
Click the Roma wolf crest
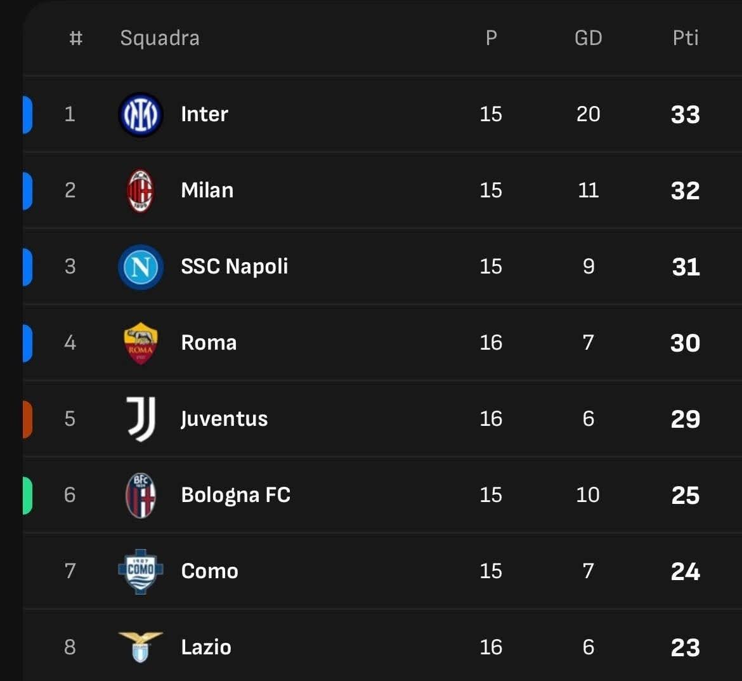click(141, 343)
